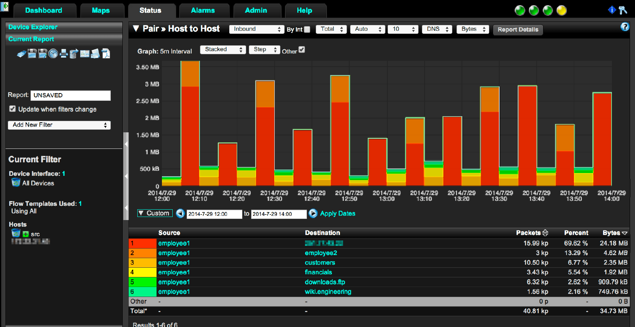Collapse the Pair » Host to Host triangle

[136, 28]
